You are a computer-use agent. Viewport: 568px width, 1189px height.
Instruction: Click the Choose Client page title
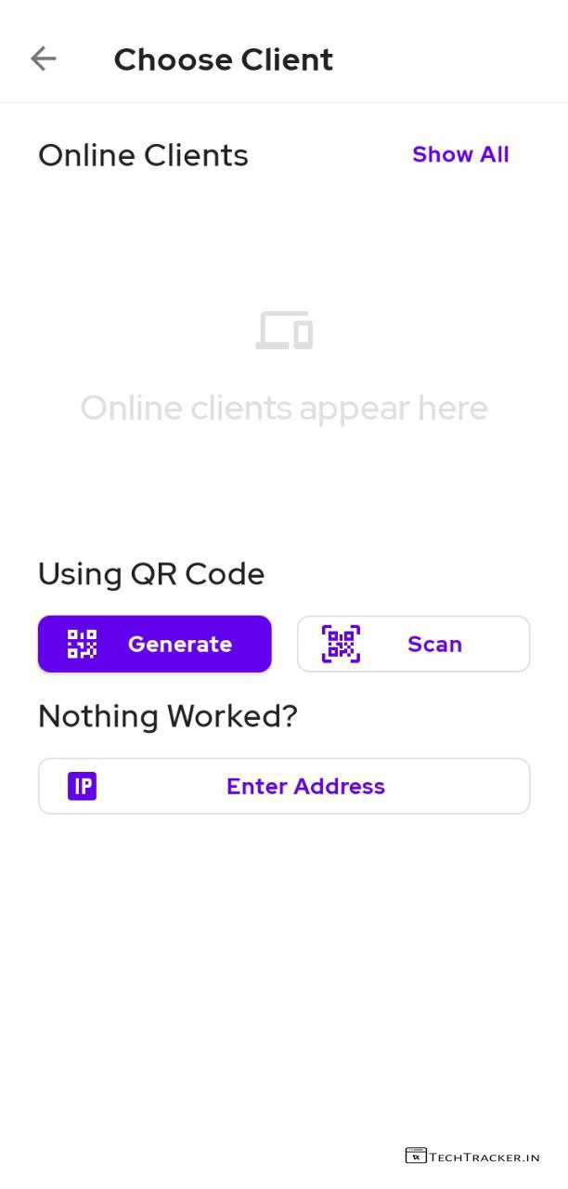(x=223, y=59)
